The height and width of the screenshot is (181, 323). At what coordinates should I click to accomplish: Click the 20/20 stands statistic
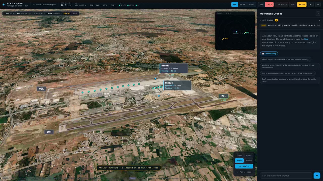[x=70, y=14]
